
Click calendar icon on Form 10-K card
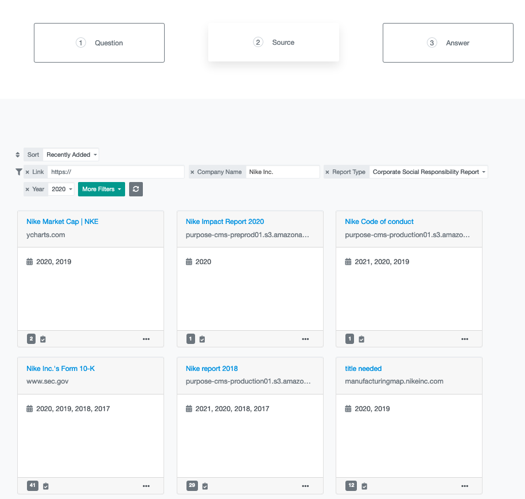pyautogui.click(x=29, y=408)
